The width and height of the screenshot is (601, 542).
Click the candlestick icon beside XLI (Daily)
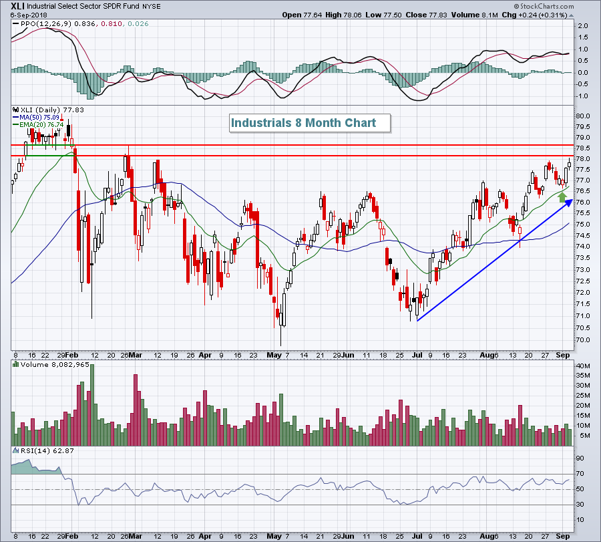coord(16,110)
